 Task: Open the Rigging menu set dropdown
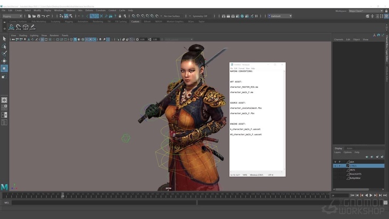click(12, 16)
